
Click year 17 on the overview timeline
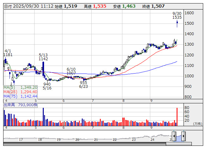tap(21, 139)
